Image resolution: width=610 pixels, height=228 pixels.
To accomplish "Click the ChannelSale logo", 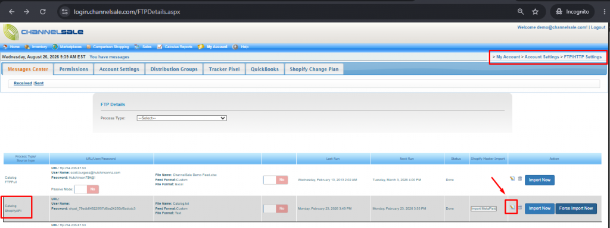I will coord(43,32).
